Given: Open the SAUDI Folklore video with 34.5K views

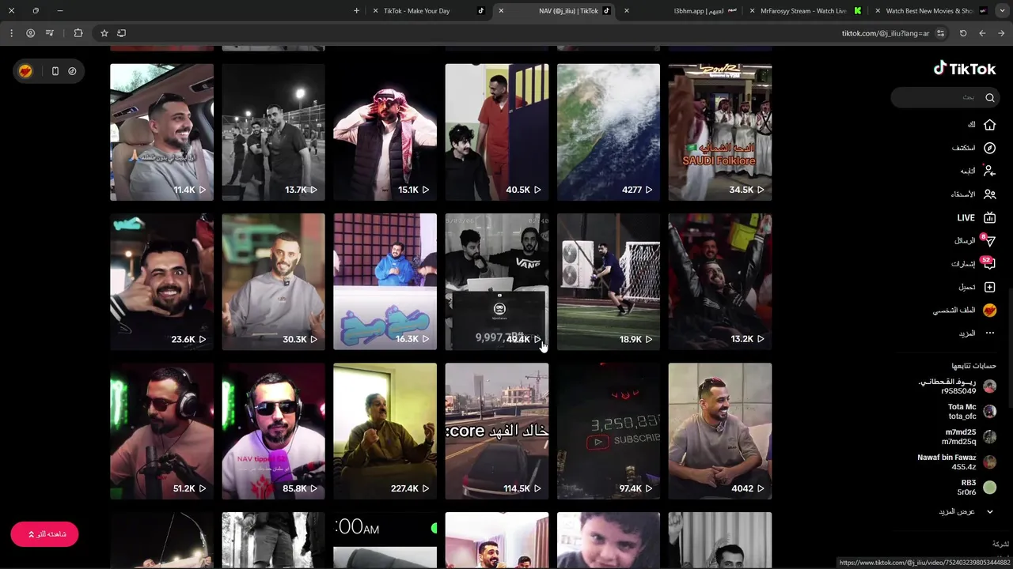Looking at the screenshot, I should [719, 132].
